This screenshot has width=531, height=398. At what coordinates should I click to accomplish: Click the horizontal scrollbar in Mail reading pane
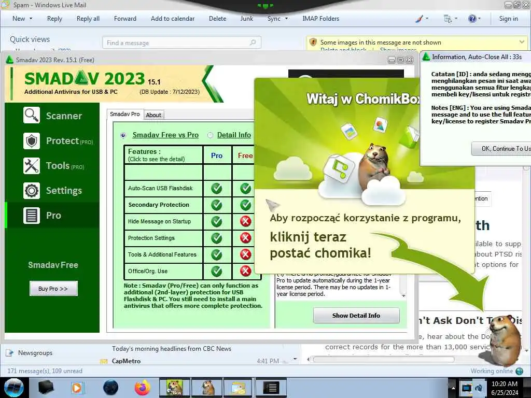[383, 360]
